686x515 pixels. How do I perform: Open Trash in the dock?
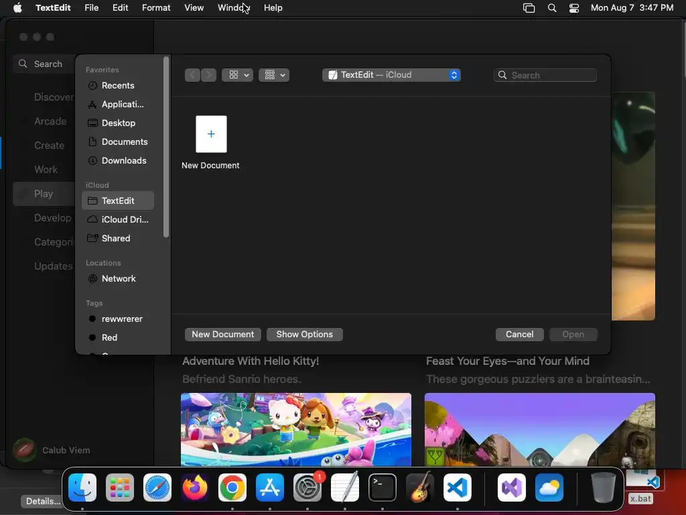[604, 488]
